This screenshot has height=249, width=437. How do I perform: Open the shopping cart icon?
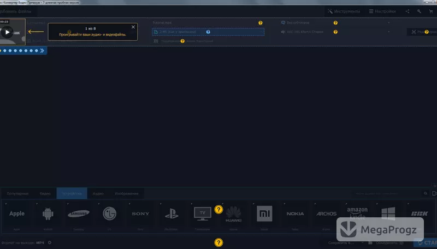(431, 11)
